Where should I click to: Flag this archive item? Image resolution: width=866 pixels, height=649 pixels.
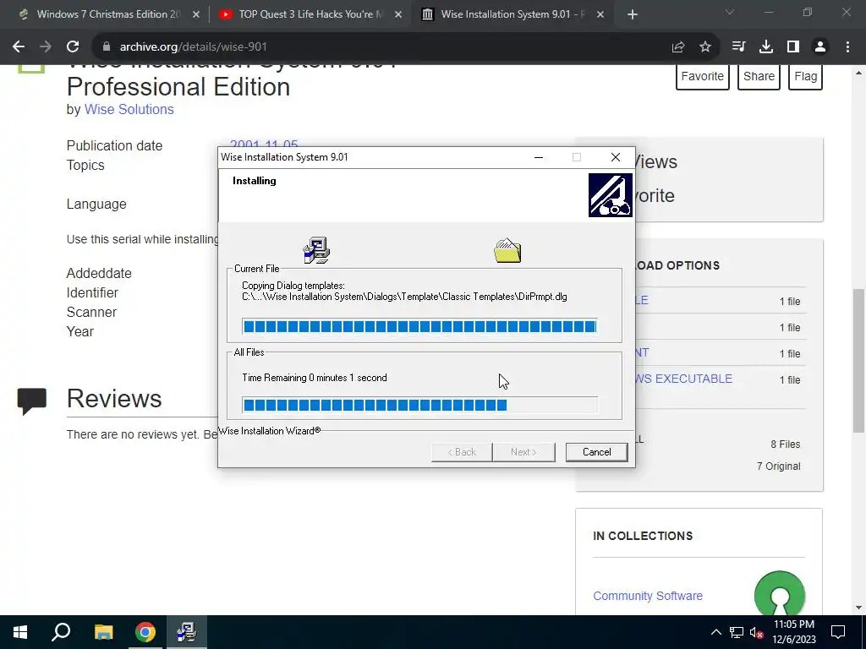coord(806,76)
